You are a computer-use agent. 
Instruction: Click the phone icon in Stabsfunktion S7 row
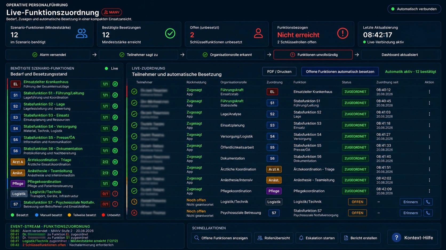[x=428, y=213]
